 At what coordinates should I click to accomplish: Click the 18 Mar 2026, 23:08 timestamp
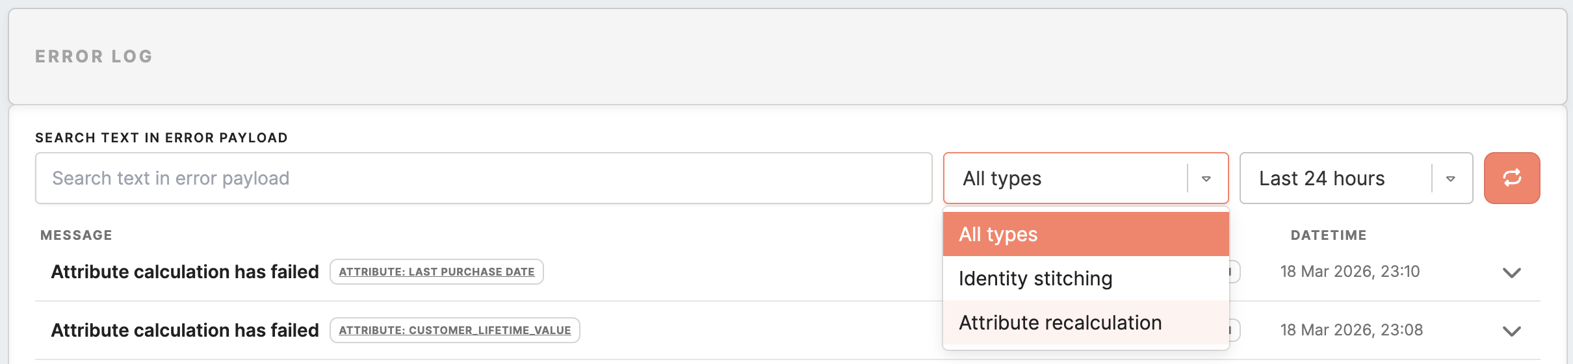tap(1351, 330)
